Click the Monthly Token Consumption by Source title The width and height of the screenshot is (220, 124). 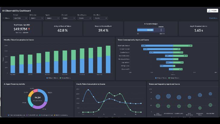coord(19,40)
